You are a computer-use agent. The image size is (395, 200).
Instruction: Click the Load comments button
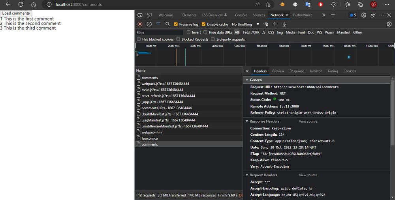point(16,13)
